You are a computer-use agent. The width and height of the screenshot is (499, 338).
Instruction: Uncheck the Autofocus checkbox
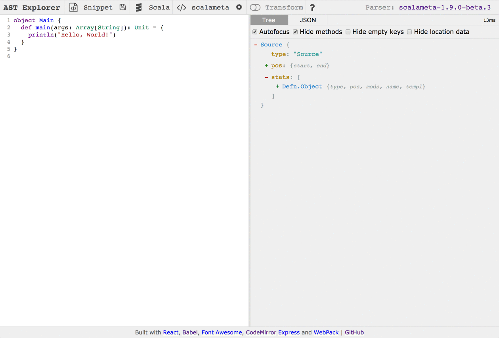[x=255, y=32]
